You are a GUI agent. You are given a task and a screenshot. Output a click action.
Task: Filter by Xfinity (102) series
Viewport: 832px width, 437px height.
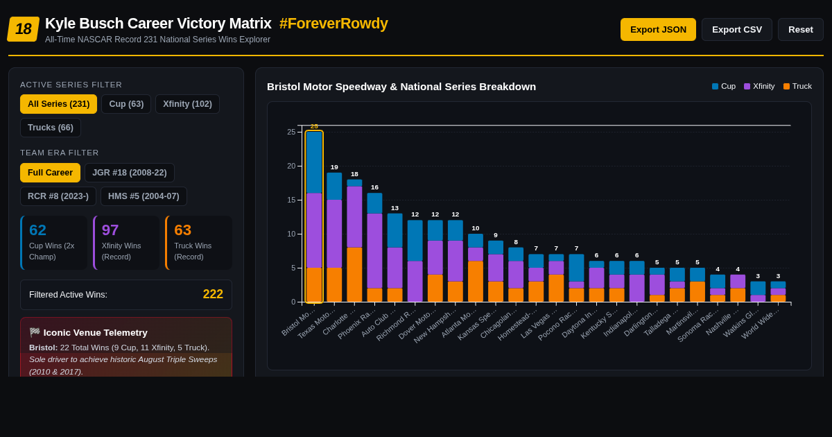[x=187, y=104]
